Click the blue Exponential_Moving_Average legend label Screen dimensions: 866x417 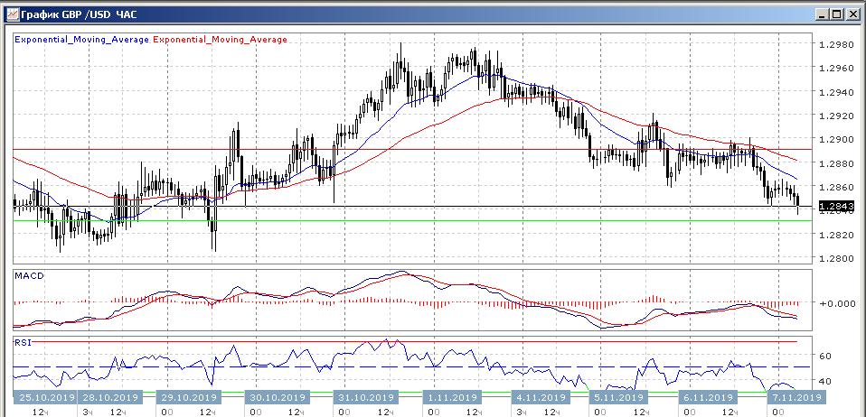pyautogui.click(x=81, y=40)
